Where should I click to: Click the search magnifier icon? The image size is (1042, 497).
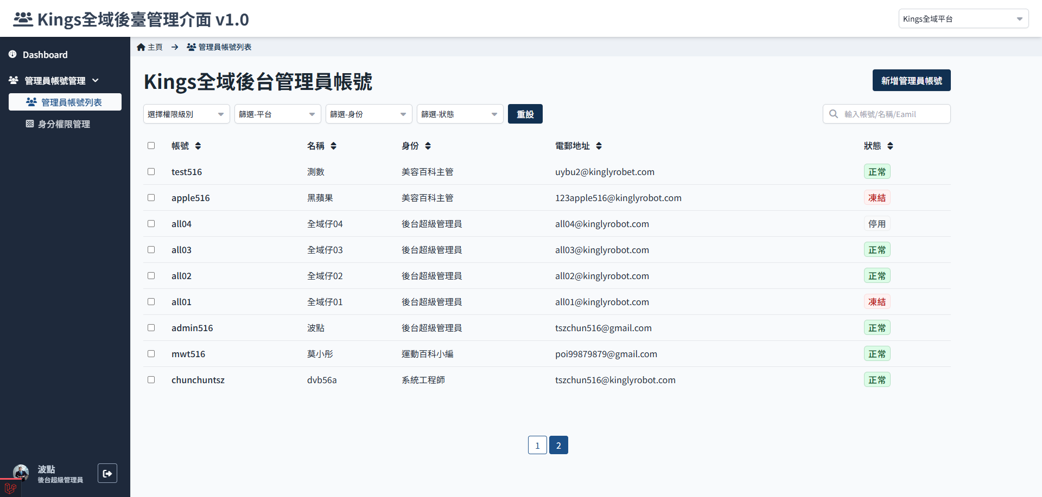tap(834, 114)
